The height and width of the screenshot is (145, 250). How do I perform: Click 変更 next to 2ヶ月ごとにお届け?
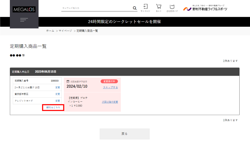point(58,87)
